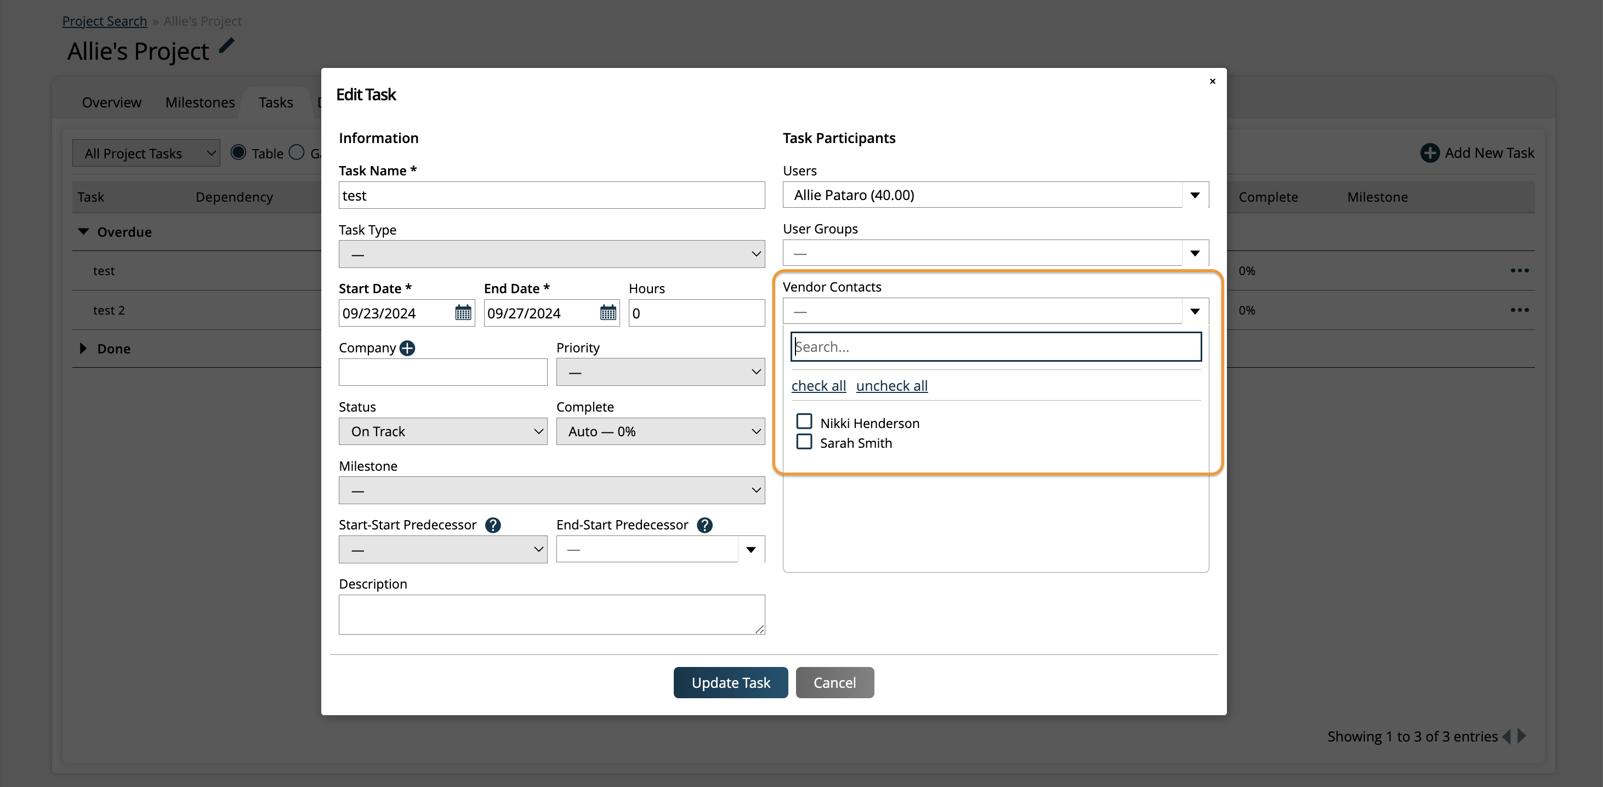Screen dimensions: 1603x787
Task: Collapse the Overdue task group
Action: [x=83, y=231]
